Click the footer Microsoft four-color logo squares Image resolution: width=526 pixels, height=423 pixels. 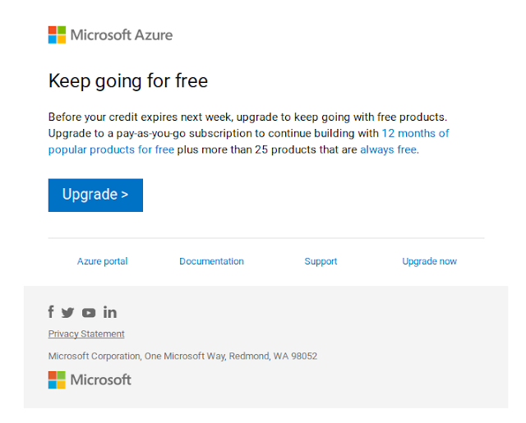coord(57,379)
